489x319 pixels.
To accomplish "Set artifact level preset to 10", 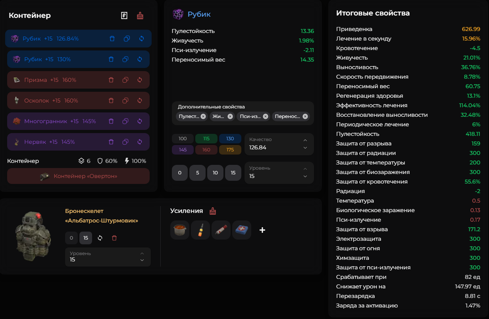I will click(215, 173).
